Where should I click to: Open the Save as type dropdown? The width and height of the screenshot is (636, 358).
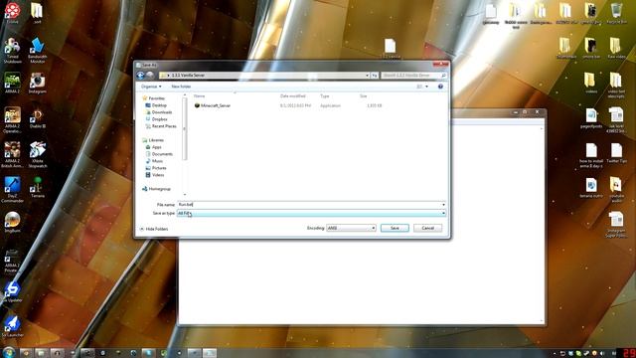311,213
